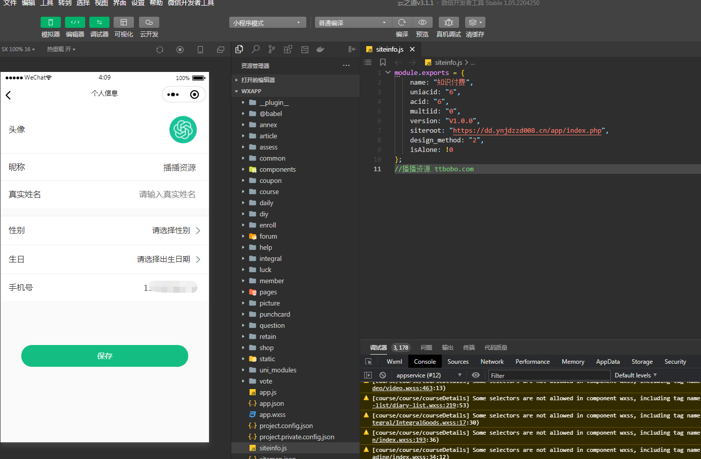Click the editor outline list icon
The width and height of the screenshot is (701, 459).
pos(368,62)
